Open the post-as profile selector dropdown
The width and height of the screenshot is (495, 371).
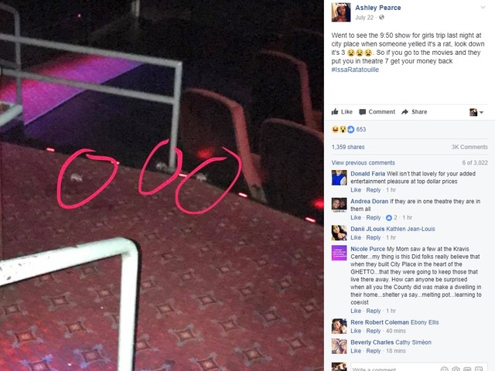[x=476, y=112]
